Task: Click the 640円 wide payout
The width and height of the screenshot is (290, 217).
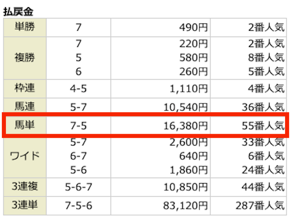Action: coord(193,156)
